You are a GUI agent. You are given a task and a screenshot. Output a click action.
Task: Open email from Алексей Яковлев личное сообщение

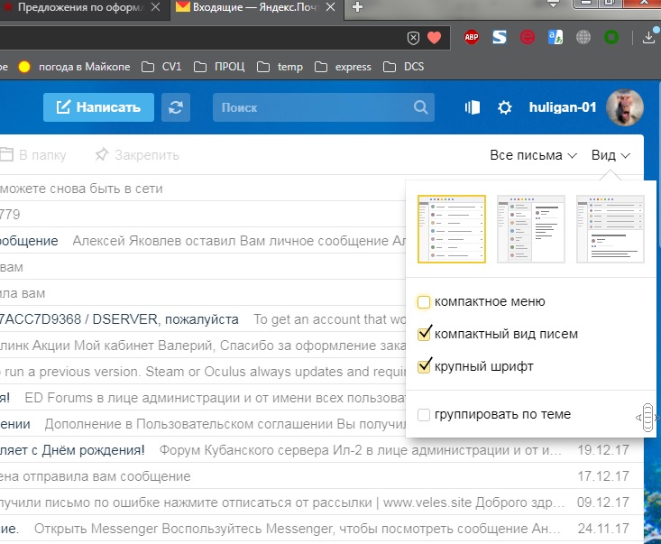pos(202,241)
